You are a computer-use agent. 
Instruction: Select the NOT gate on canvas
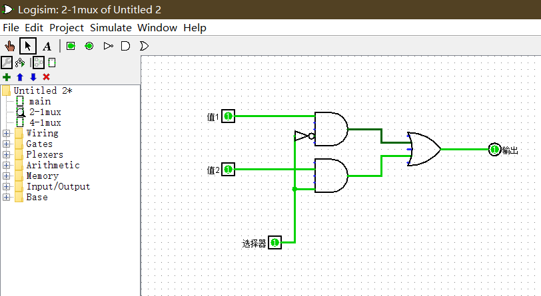pos(304,136)
